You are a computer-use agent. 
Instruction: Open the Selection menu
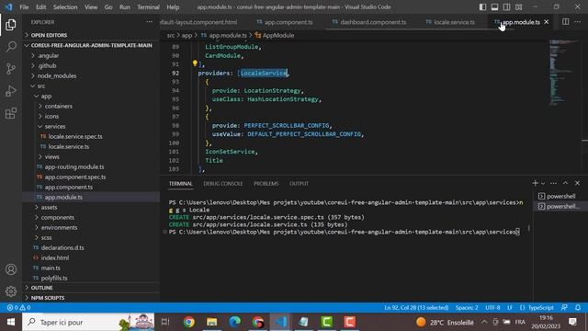pos(65,6)
